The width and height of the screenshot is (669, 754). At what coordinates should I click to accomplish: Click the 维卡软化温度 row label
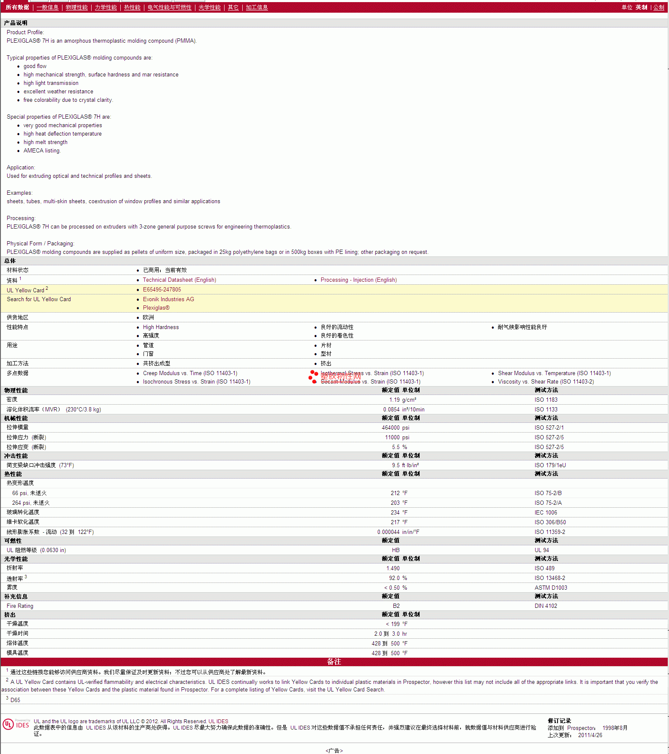tap(23, 522)
